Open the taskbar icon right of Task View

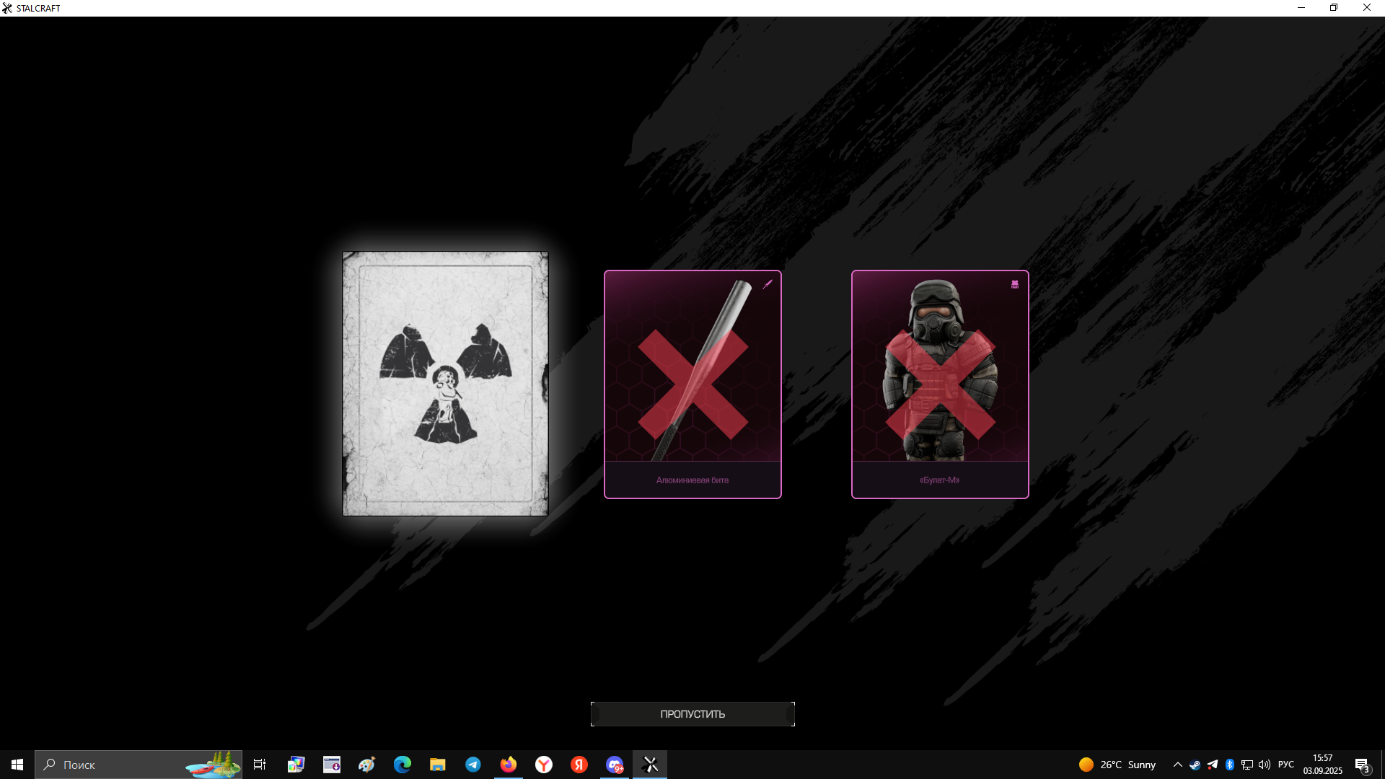click(296, 765)
